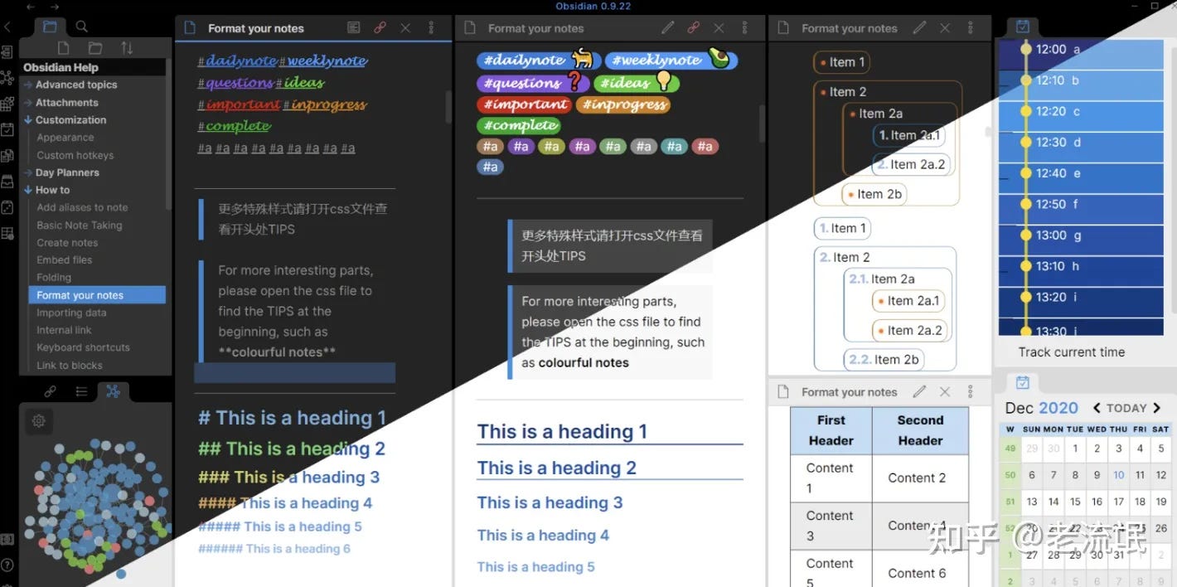The width and height of the screenshot is (1177, 587).
Task: Open the Basic Note Taking note
Action: point(79,226)
